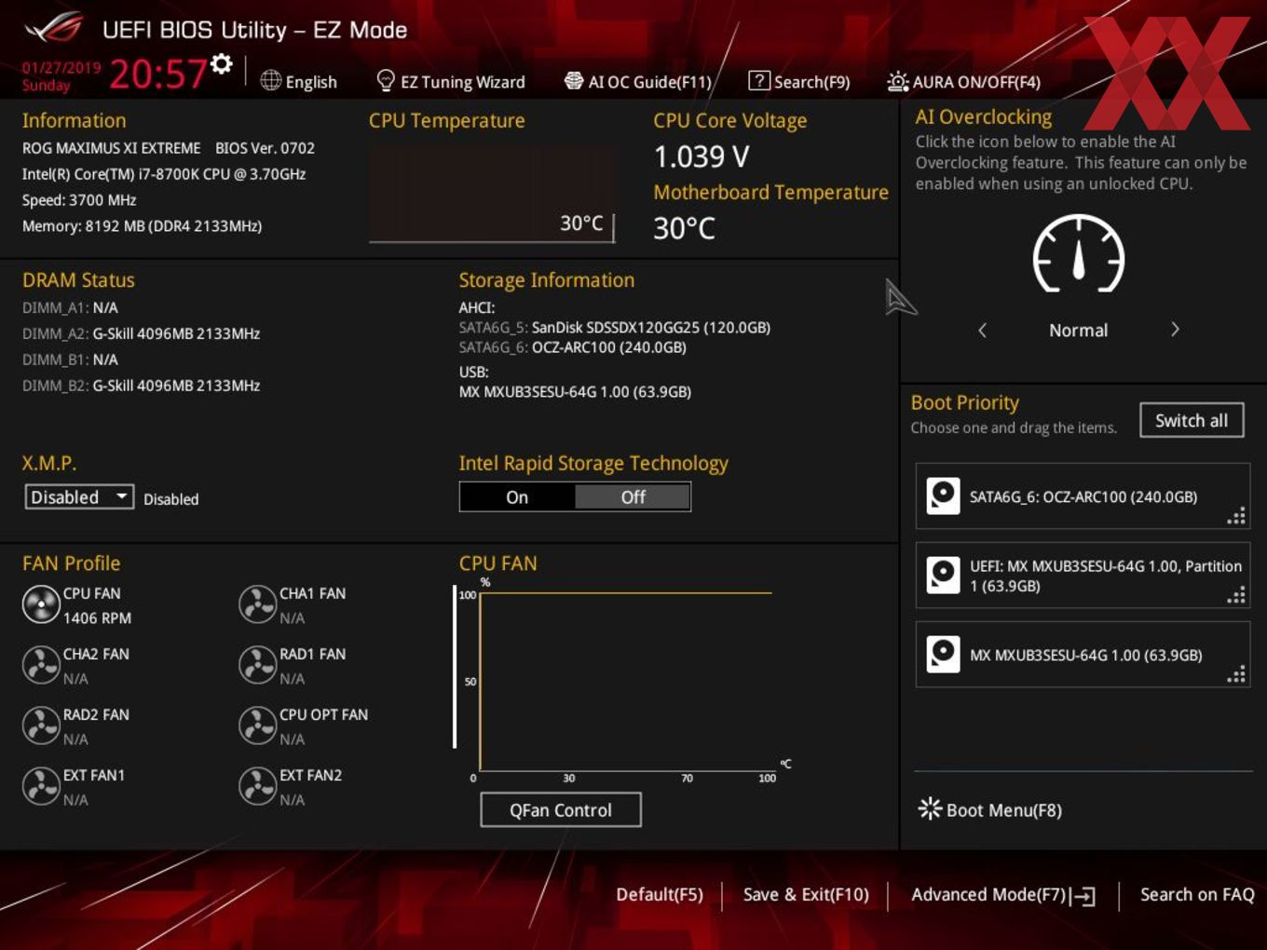Open Search on FAQ link
The image size is (1267, 950).
[1197, 894]
